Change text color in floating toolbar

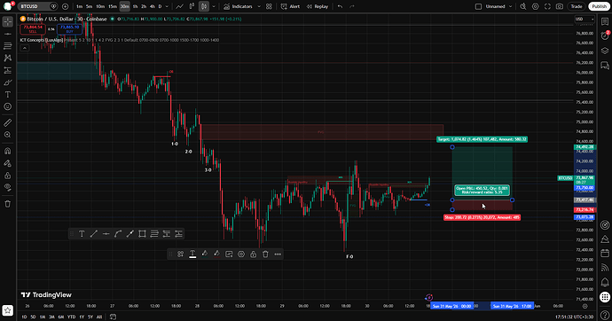click(192, 254)
